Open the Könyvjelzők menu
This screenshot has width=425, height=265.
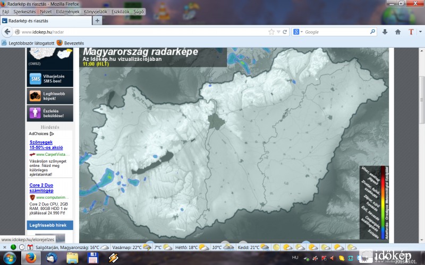pyautogui.click(x=96, y=12)
